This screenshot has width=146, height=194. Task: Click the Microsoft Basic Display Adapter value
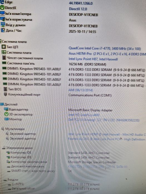[x=90, y=110]
